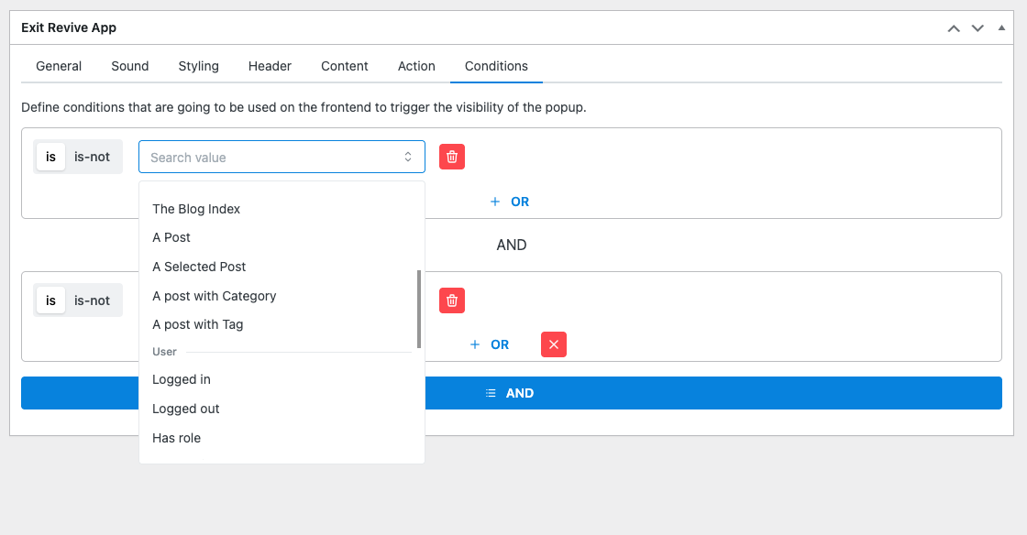Image resolution: width=1027 pixels, height=535 pixels.
Task: Select 'Has role' user condition
Action: point(176,438)
